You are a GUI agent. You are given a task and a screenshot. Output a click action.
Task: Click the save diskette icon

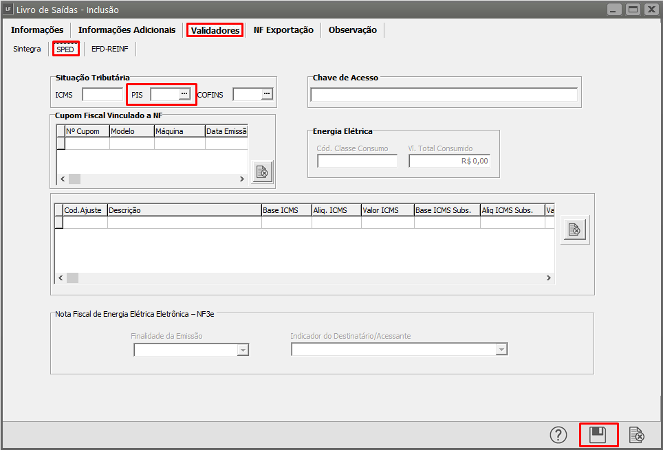point(598,435)
